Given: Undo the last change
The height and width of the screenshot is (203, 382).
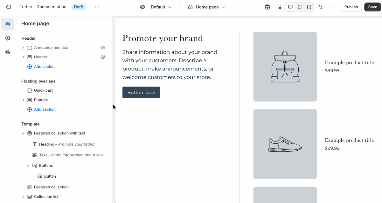Looking at the screenshot, I should (x=320, y=7).
